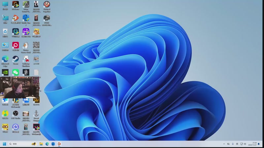
Task: Select the NVIDIA desktop shortcut
Action: coord(5,72)
